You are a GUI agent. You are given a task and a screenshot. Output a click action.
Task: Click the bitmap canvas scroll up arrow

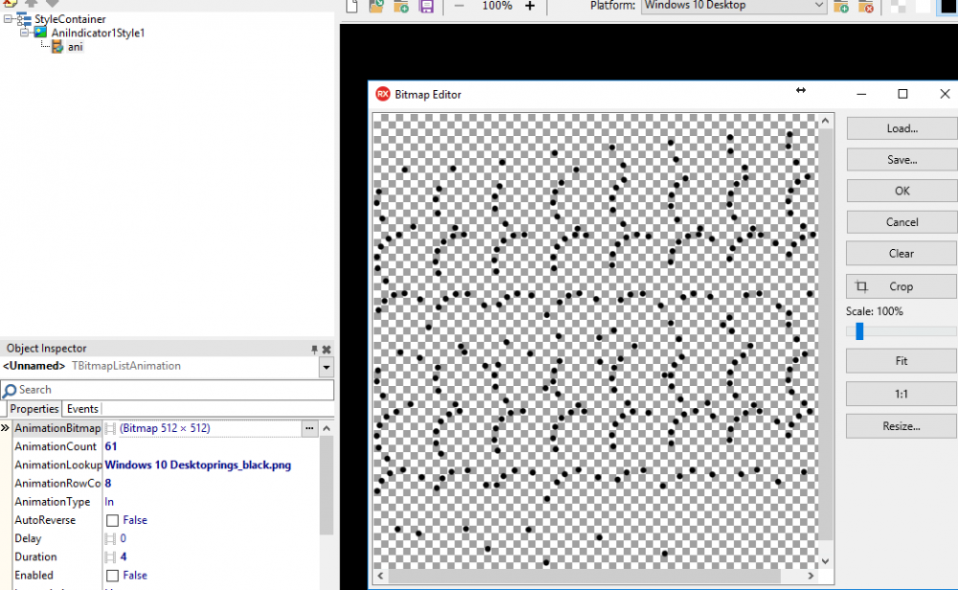click(x=826, y=121)
